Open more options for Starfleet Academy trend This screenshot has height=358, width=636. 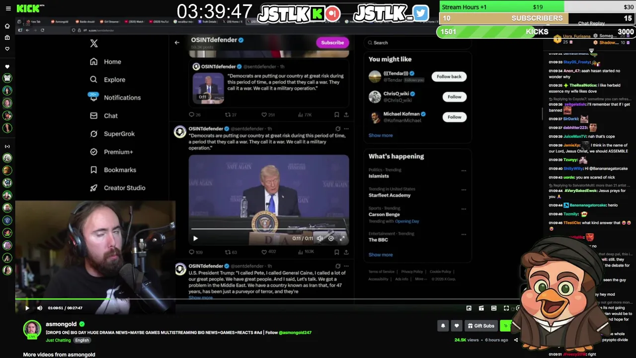pos(464,190)
